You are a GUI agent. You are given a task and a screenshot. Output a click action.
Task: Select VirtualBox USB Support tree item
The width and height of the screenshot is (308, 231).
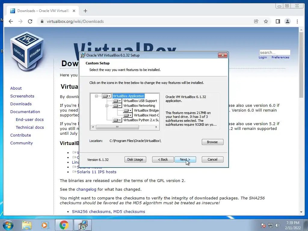(x=140, y=101)
